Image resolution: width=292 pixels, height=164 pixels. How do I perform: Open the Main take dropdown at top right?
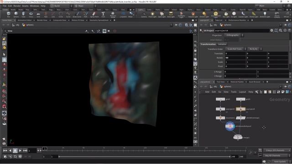270,6
